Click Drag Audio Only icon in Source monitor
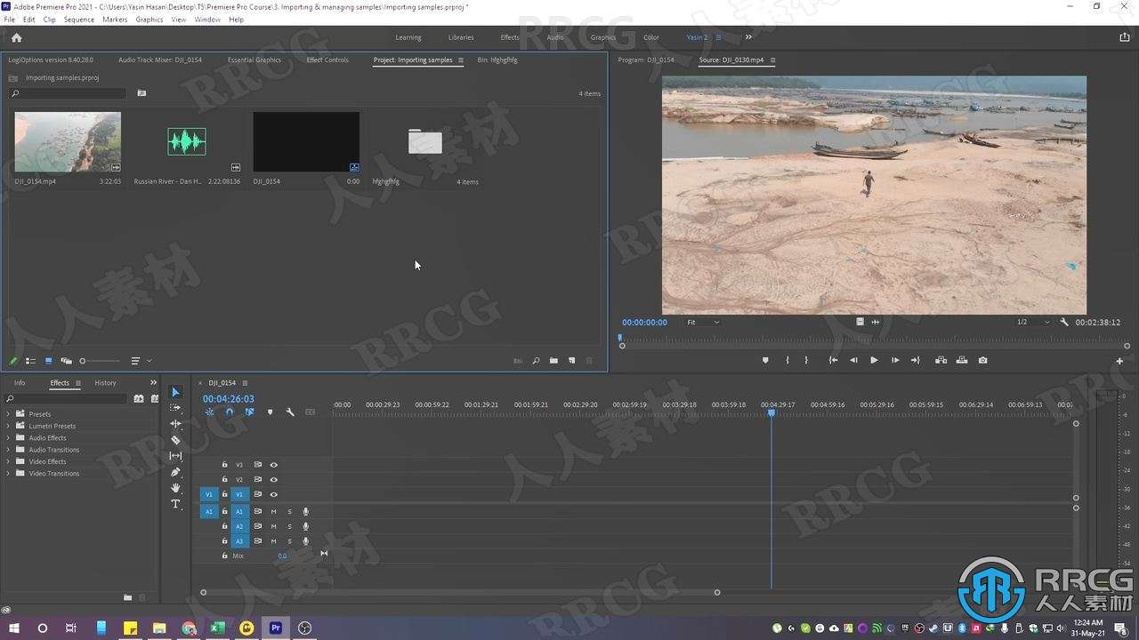The width and height of the screenshot is (1139, 640). [876, 322]
